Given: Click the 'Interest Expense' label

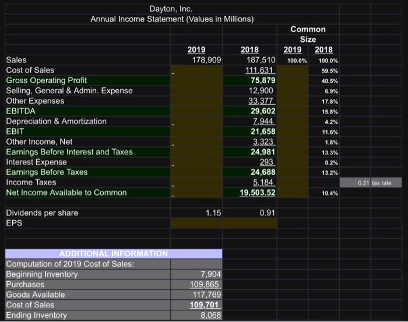Looking at the screenshot, I should (36, 162).
